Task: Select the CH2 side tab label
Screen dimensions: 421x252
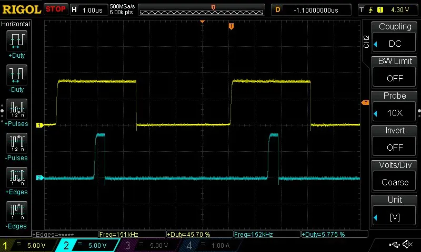Action: (366, 42)
